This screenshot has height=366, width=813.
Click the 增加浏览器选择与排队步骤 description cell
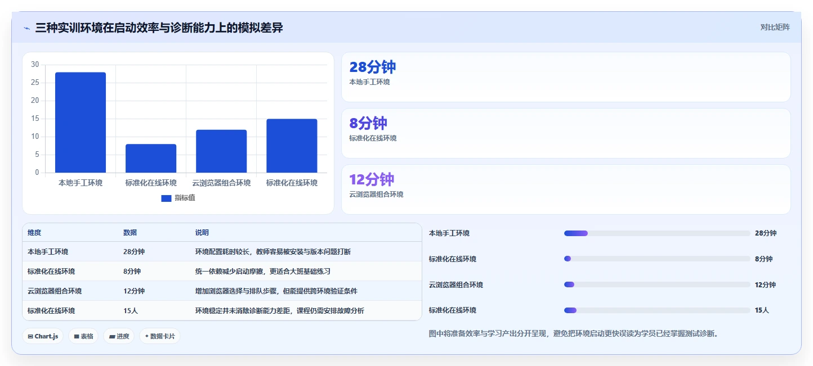[276, 291]
